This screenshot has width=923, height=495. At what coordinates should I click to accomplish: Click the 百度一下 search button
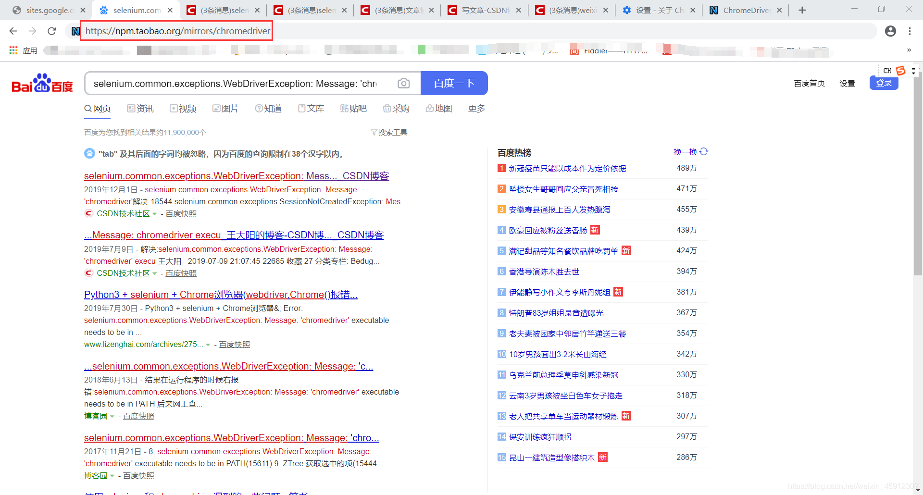click(454, 83)
